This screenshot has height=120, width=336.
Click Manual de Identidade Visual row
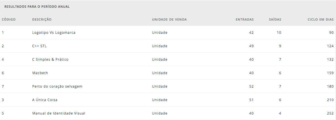[168, 113]
